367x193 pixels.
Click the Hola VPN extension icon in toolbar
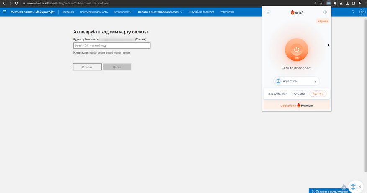tap(329, 3)
